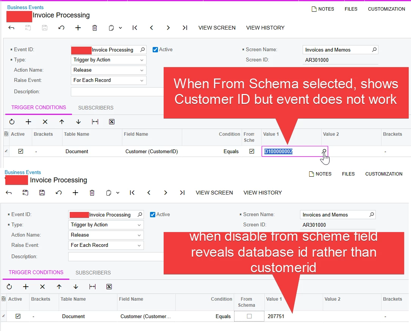This screenshot has width=411, height=331.
Task: Open the Raise Event dropdown
Action: [142, 80]
